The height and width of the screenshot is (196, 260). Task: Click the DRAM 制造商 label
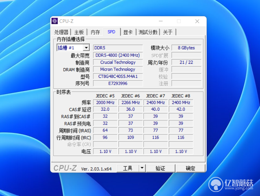(x=76, y=70)
